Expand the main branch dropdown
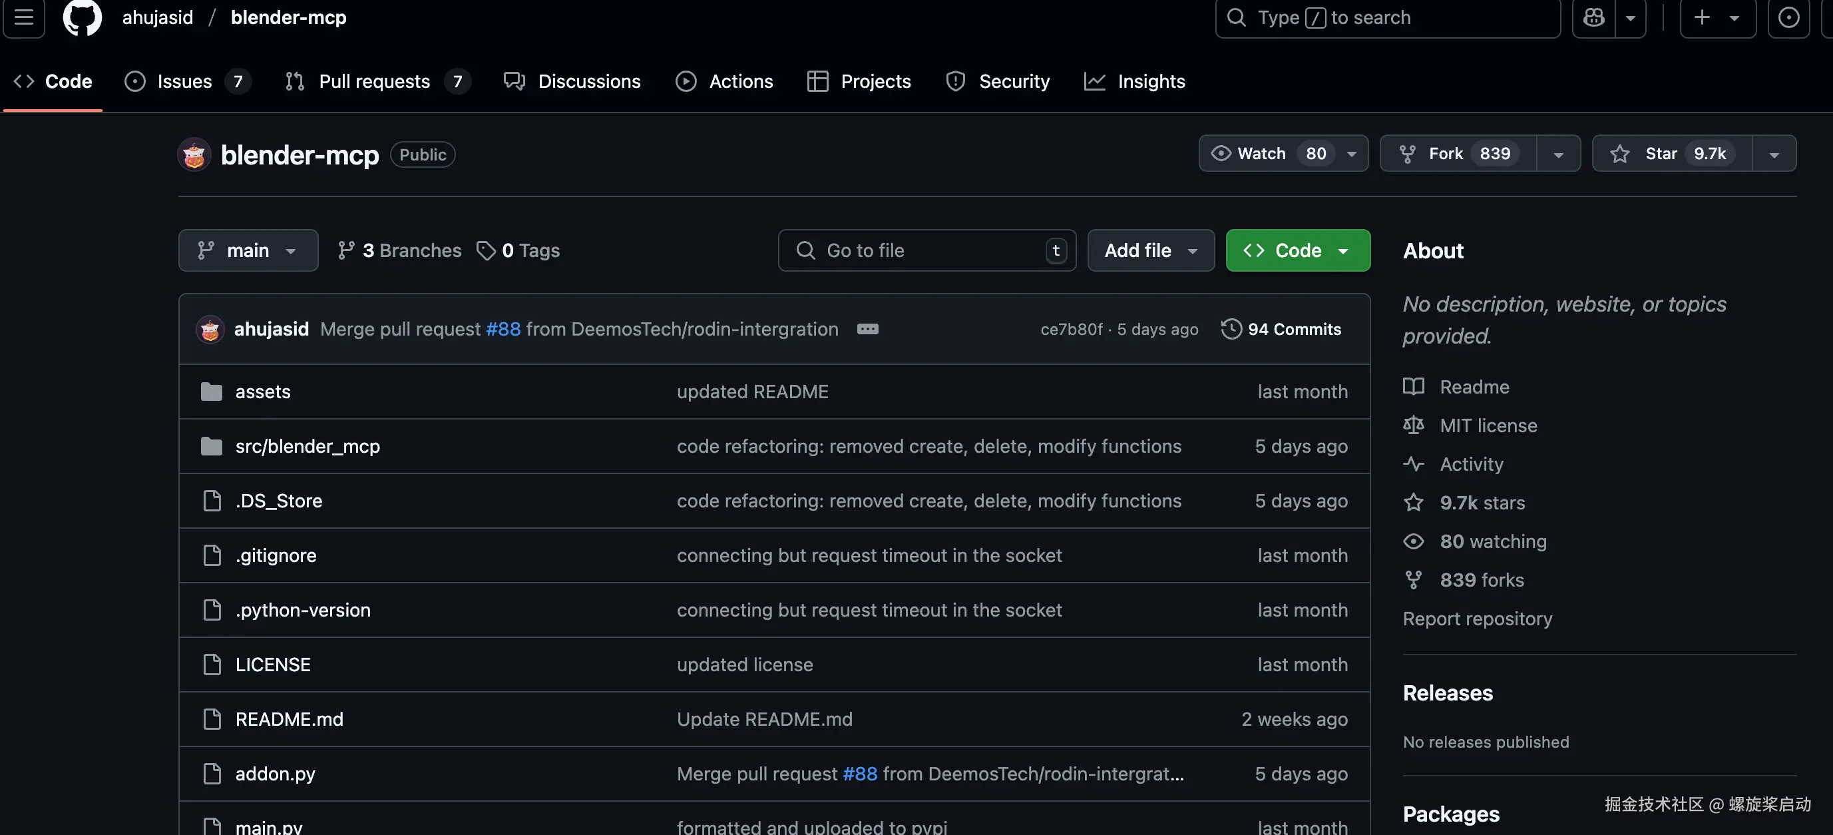This screenshot has height=835, width=1833. (248, 250)
